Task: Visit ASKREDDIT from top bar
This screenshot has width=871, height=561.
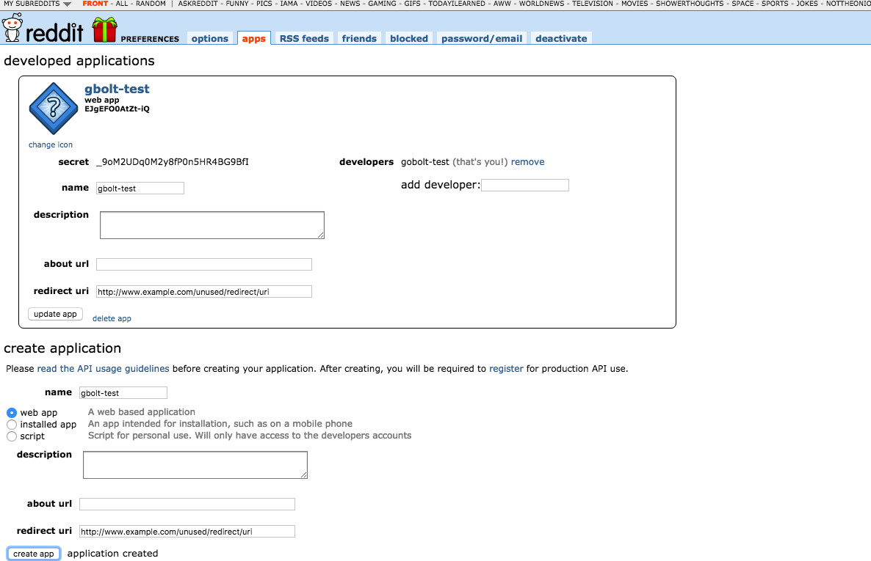Action: click(x=198, y=4)
